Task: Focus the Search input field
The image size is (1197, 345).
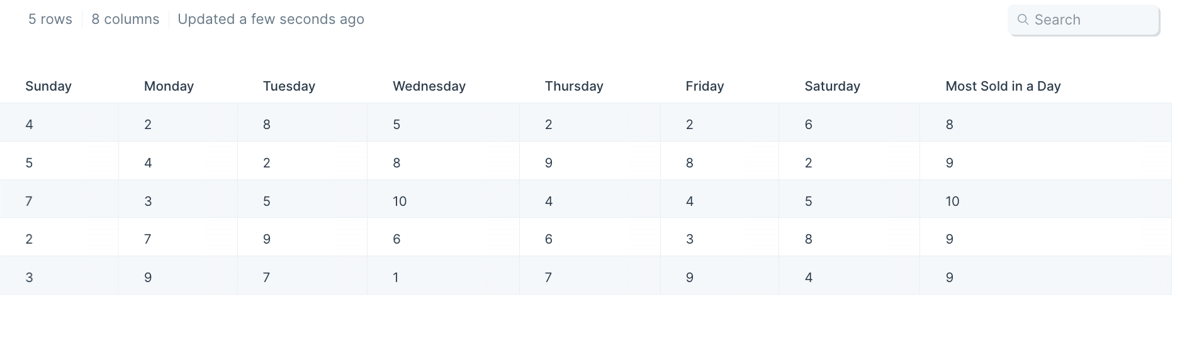Action: [x=1084, y=20]
